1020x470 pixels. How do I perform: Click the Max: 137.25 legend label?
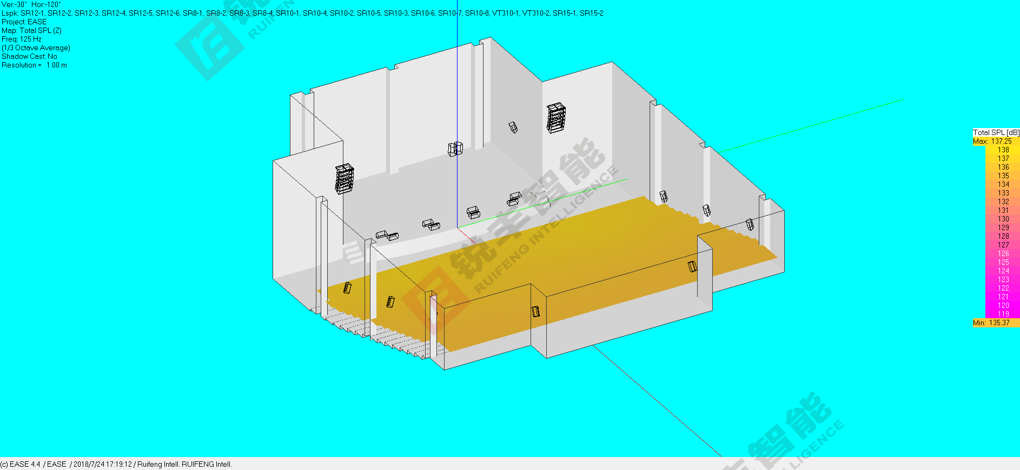[992, 141]
